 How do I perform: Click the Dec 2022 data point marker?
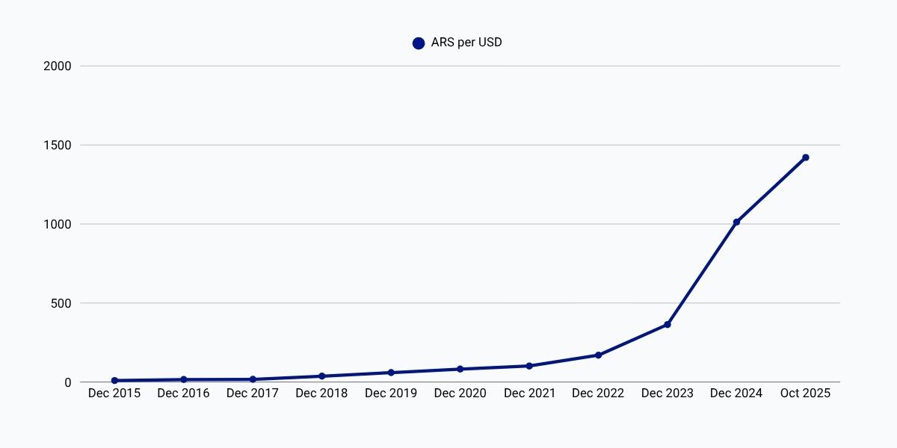click(x=598, y=355)
